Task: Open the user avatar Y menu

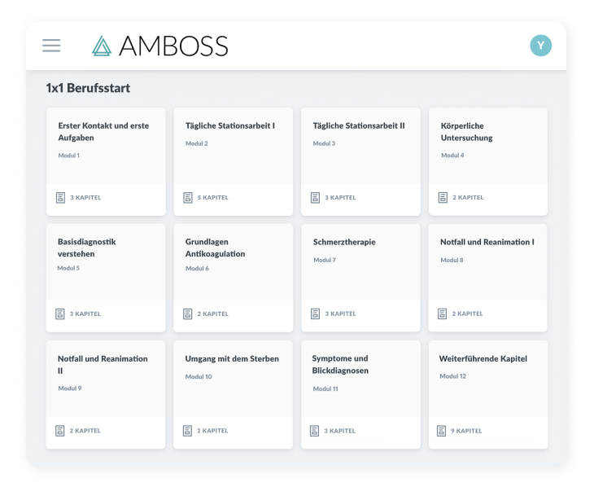Action: [540, 46]
